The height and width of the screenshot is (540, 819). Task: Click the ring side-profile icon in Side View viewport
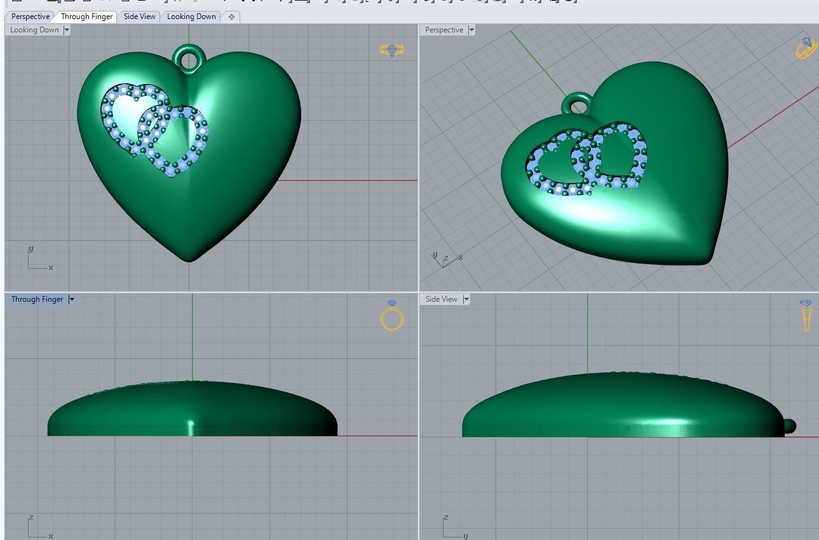pos(806,316)
